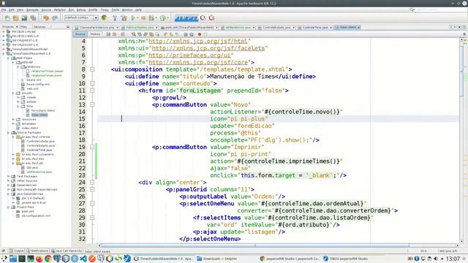Collapse code fold at line 11
The width and height of the screenshot is (468, 263).
pos(92,91)
